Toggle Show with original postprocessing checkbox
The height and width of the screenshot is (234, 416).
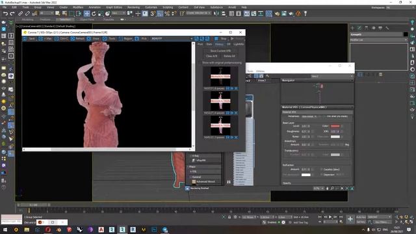click(200, 63)
